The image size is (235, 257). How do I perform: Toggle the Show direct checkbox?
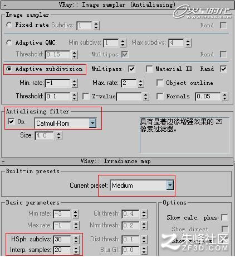click(224, 229)
